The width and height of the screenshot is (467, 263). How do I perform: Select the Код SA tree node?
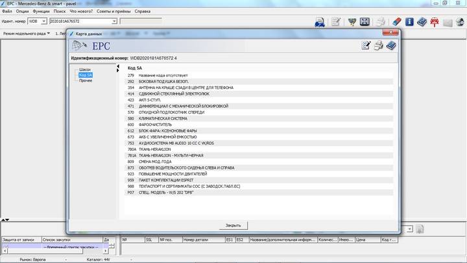[x=86, y=75]
